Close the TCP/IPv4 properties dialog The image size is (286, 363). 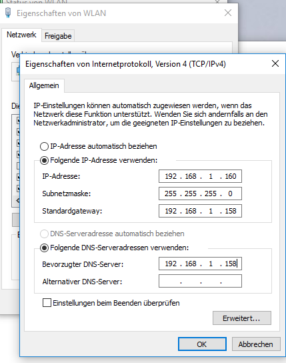pyautogui.click(x=275, y=63)
